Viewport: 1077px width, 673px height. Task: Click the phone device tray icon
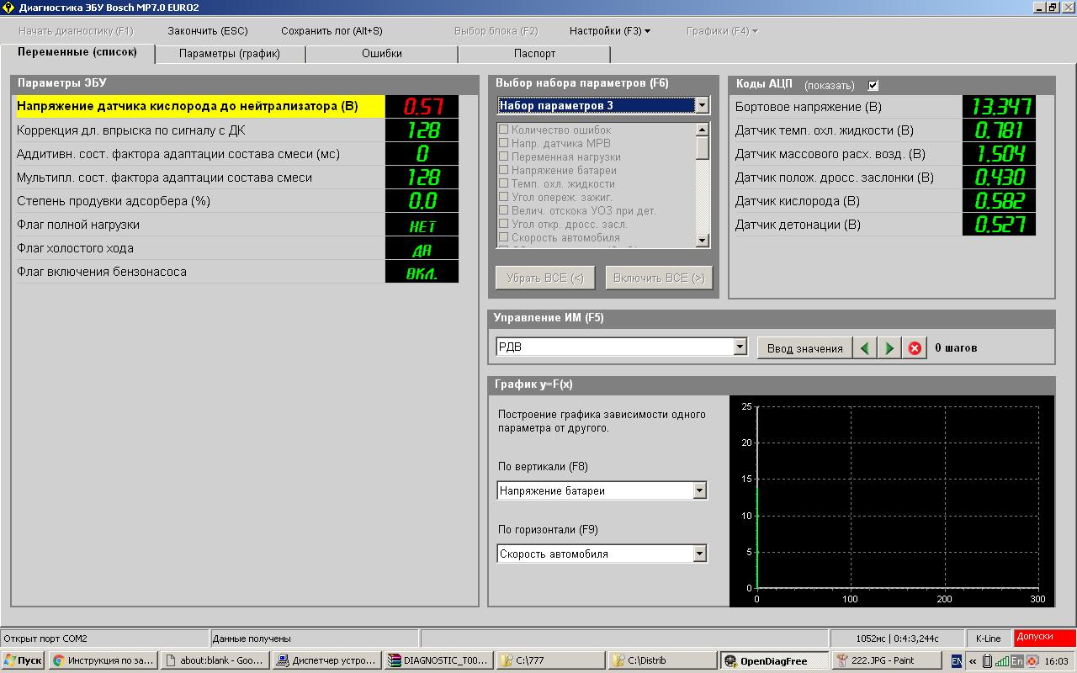pyautogui.click(x=988, y=661)
